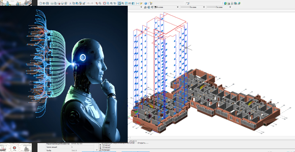
Task: Click the green sheet icon at toolbar right
Action: point(225,3)
